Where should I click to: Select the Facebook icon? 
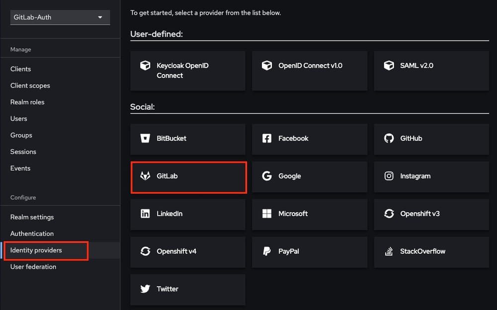tap(267, 138)
